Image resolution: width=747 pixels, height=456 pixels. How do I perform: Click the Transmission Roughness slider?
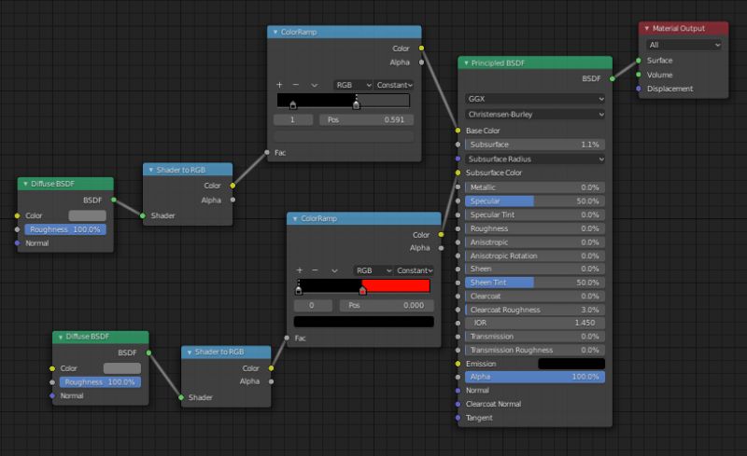point(535,350)
